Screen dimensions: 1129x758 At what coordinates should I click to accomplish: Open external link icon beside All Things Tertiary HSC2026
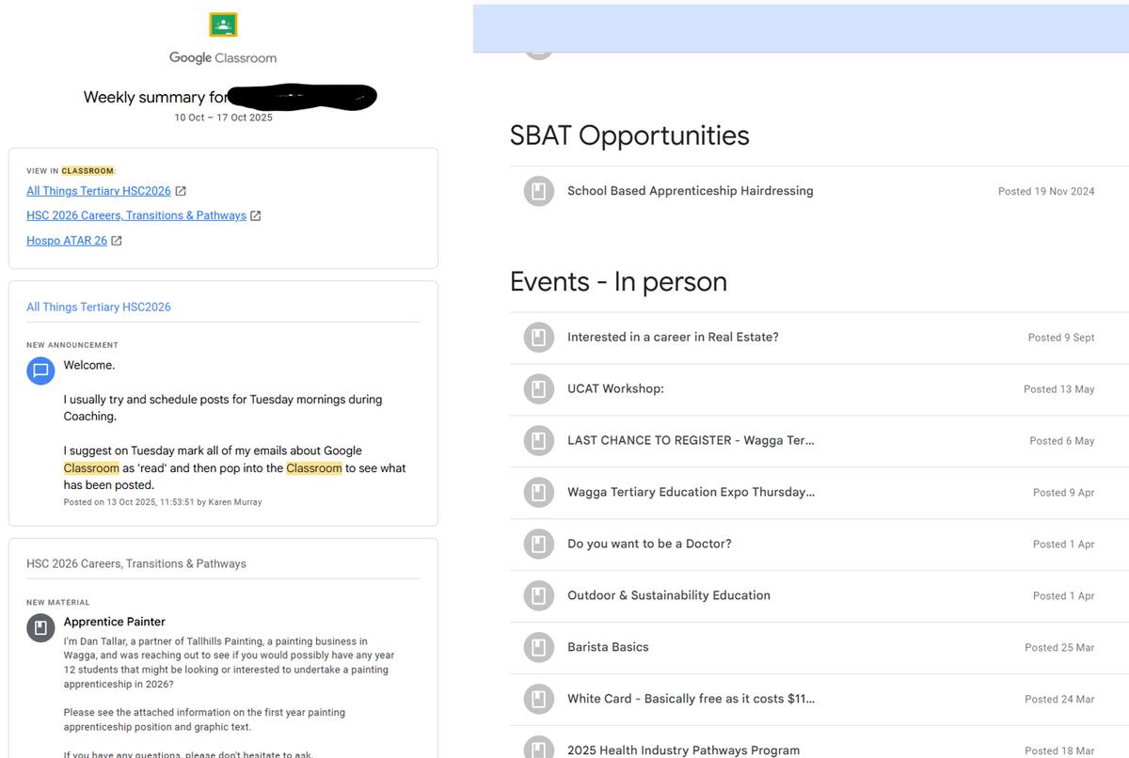tap(181, 191)
